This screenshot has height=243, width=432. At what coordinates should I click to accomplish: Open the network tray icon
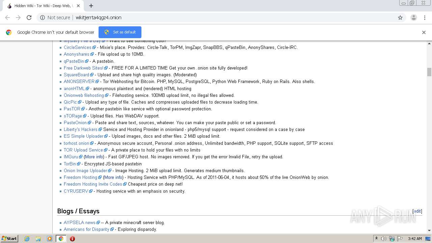(392, 239)
